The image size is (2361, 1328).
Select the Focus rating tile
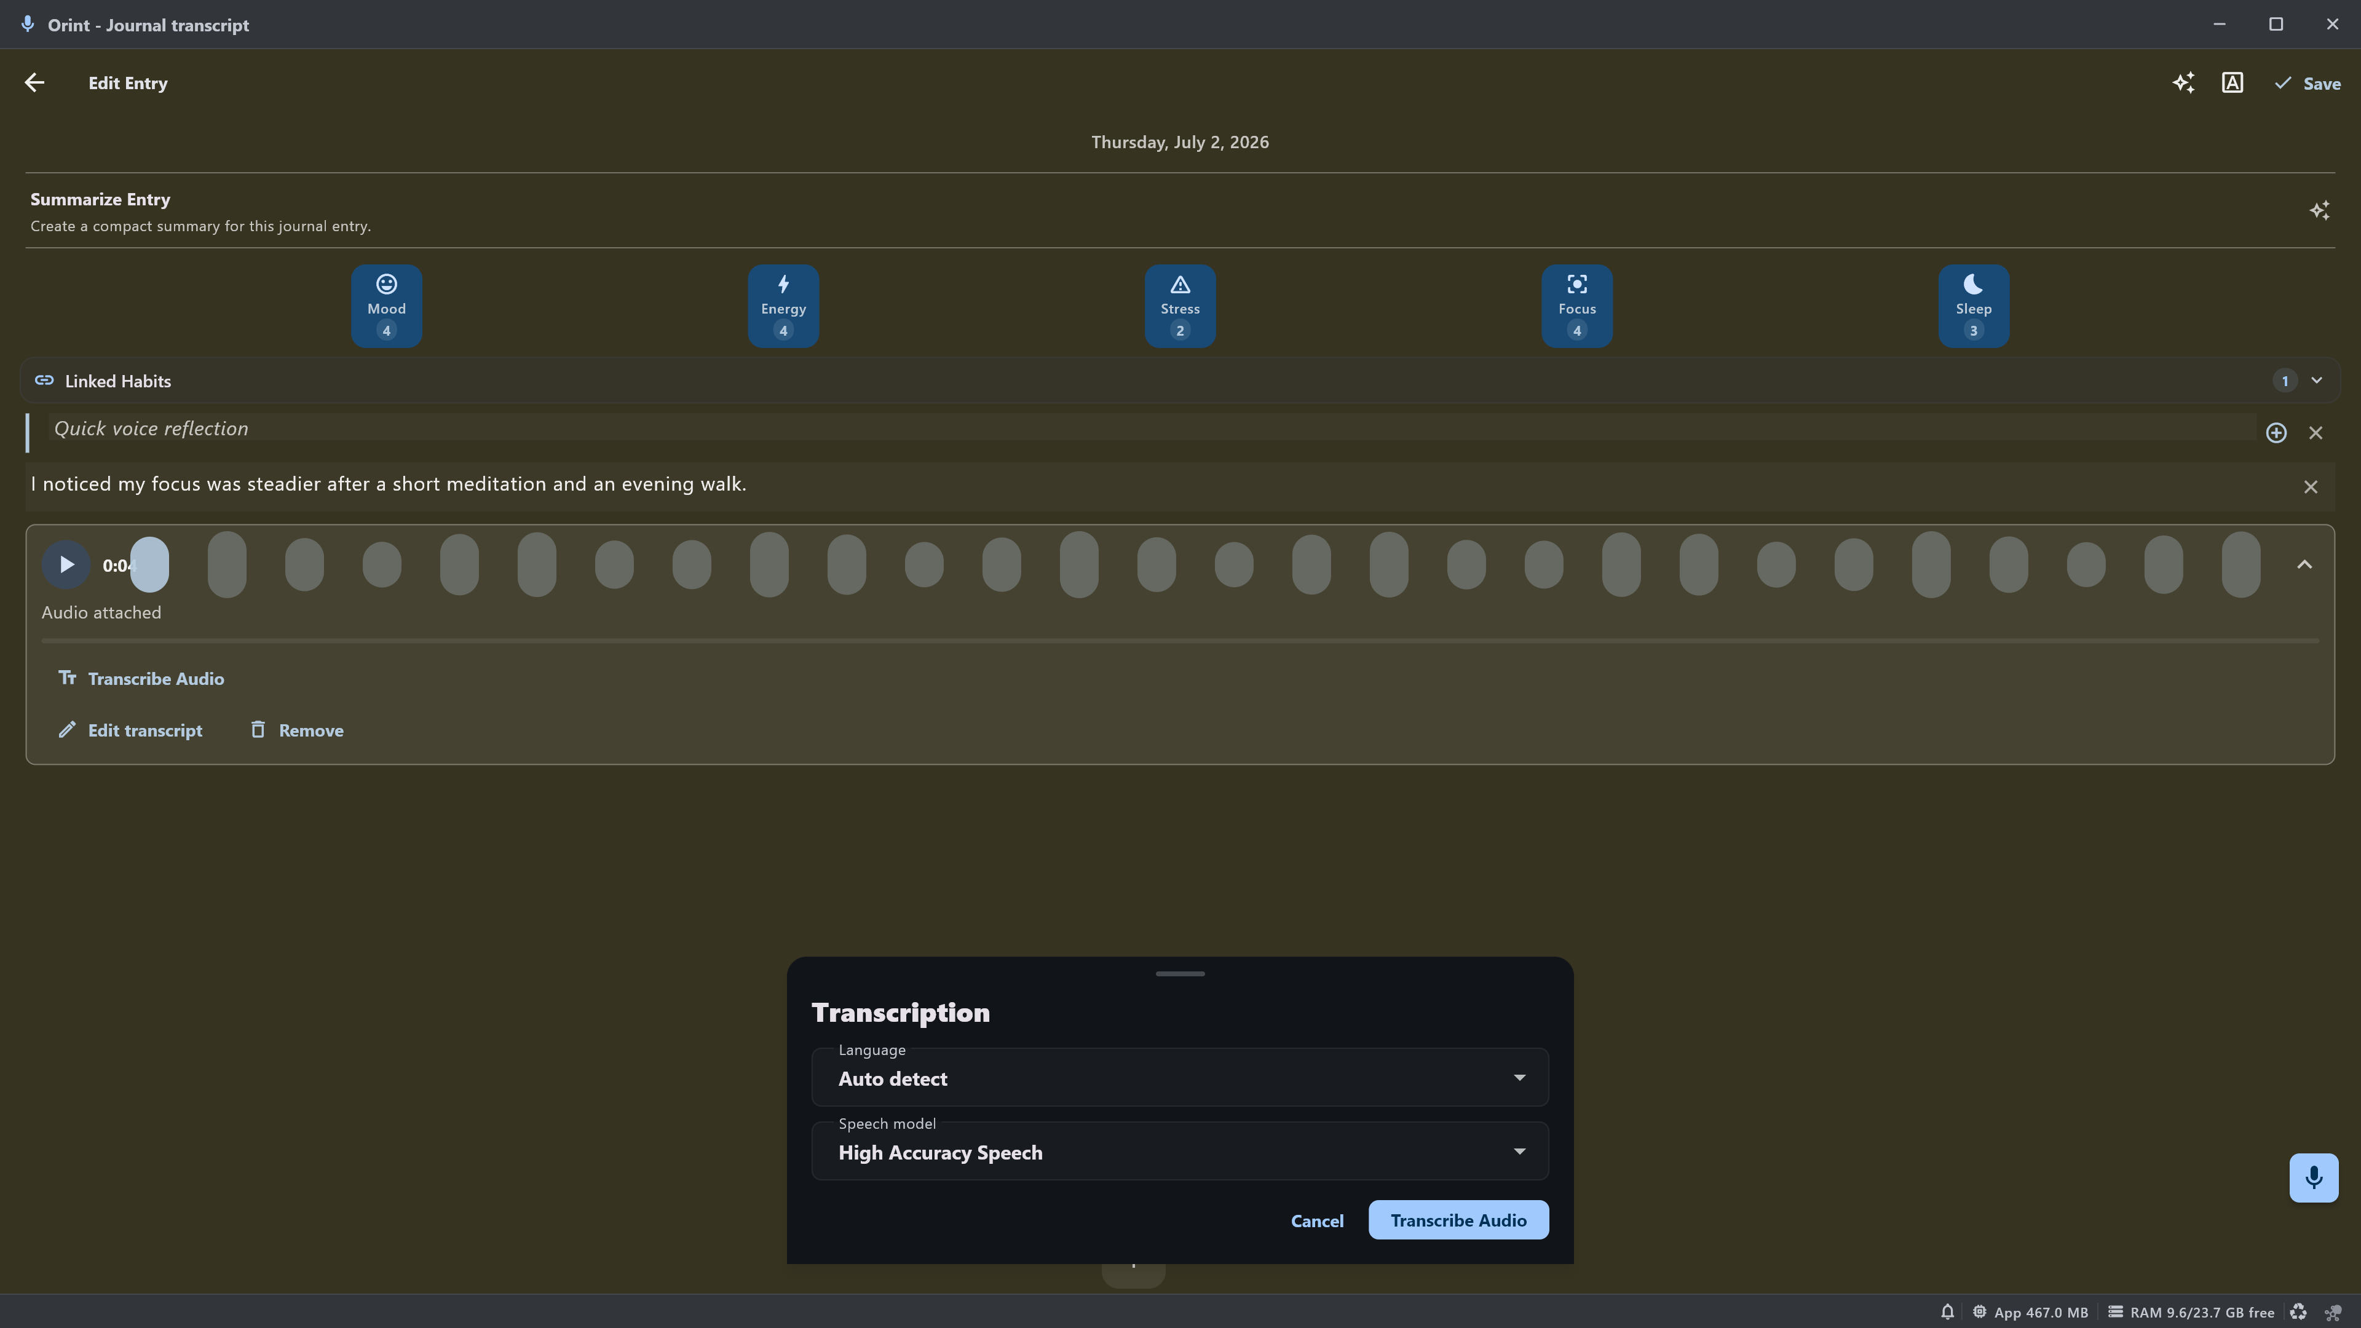(x=1577, y=306)
